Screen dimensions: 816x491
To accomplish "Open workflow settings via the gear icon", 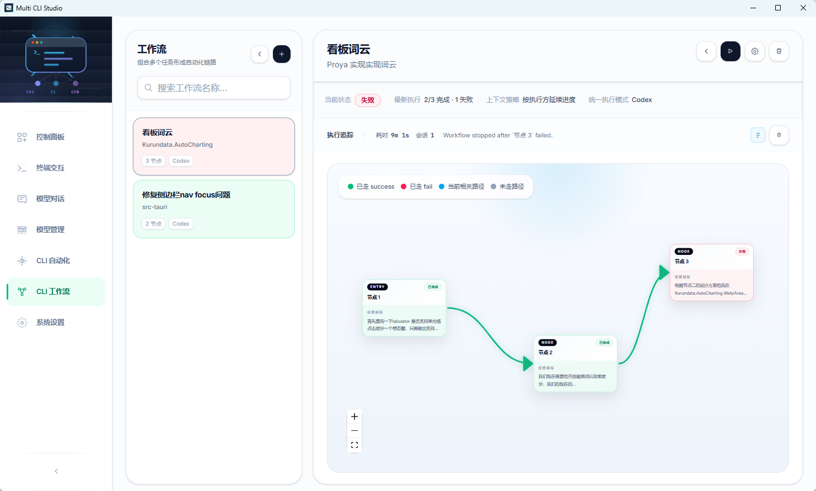I will pyautogui.click(x=754, y=51).
